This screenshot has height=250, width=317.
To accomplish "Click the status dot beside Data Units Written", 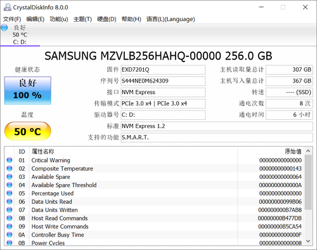I will 10,209.
